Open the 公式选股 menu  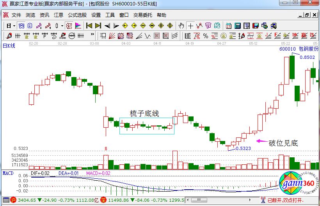pyautogui.click(x=77, y=15)
